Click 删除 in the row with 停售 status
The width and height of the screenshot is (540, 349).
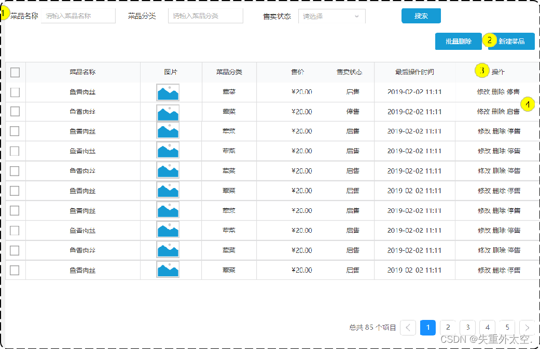tap(499, 111)
